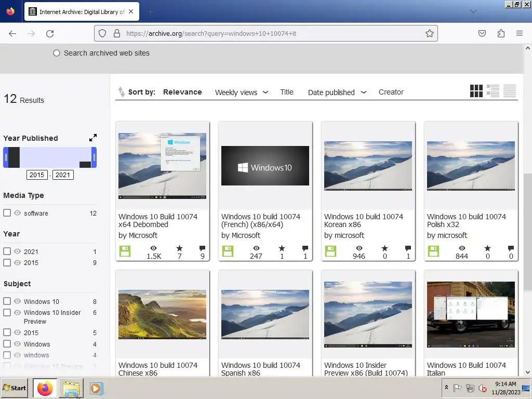
Task: Close the Internet Archive tab
Action: click(x=131, y=11)
